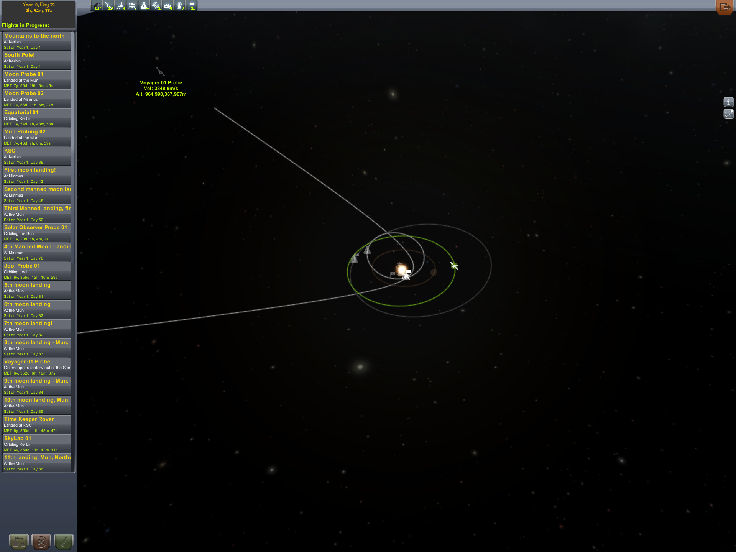The height and width of the screenshot is (552, 736).
Task: Select Solar Observer Probe 01 entry
Action: [x=37, y=233]
